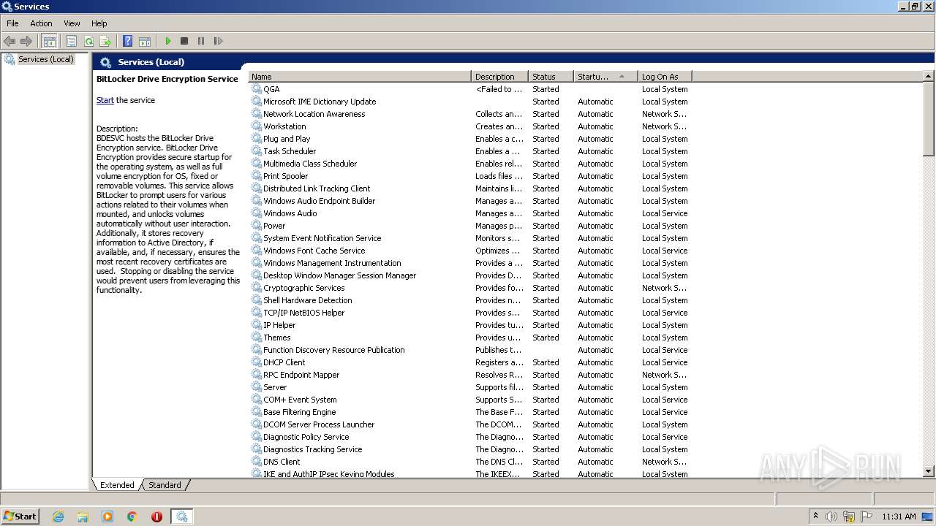Image resolution: width=936 pixels, height=526 pixels.
Task: Click the Start Service play icon
Action: pyautogui.click(x=168, y=42)
